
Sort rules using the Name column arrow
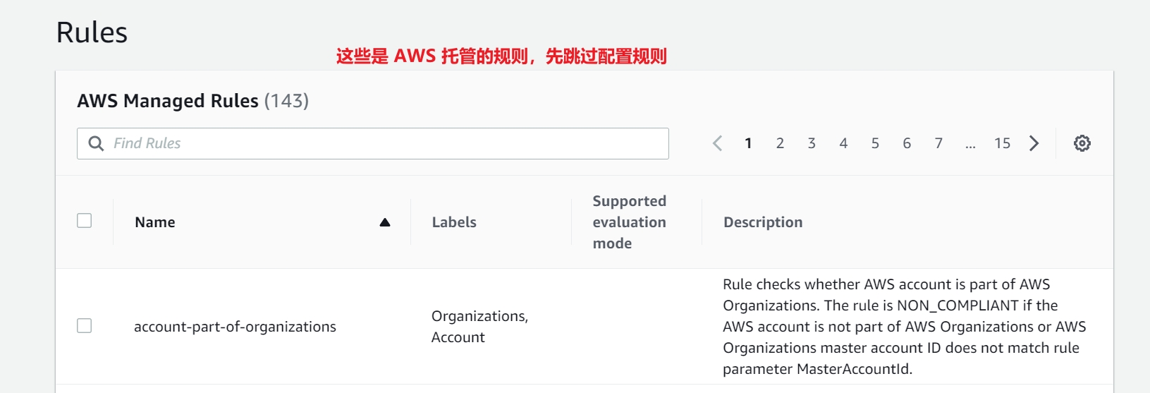(x=385, y=222)
